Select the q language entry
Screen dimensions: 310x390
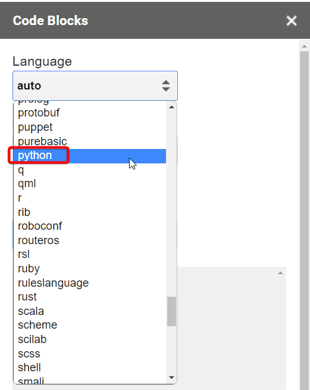point(90,170)
